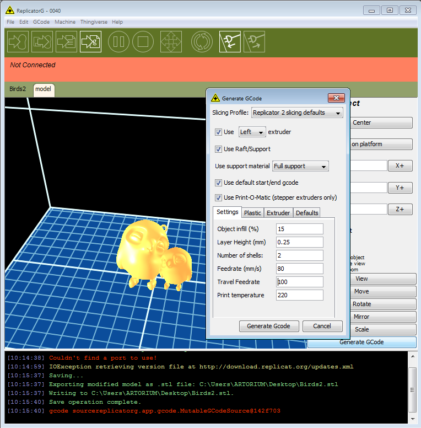Viewport: 421px width, 428px height.
Task: Click the Not Connected status text
Action: 33,65
